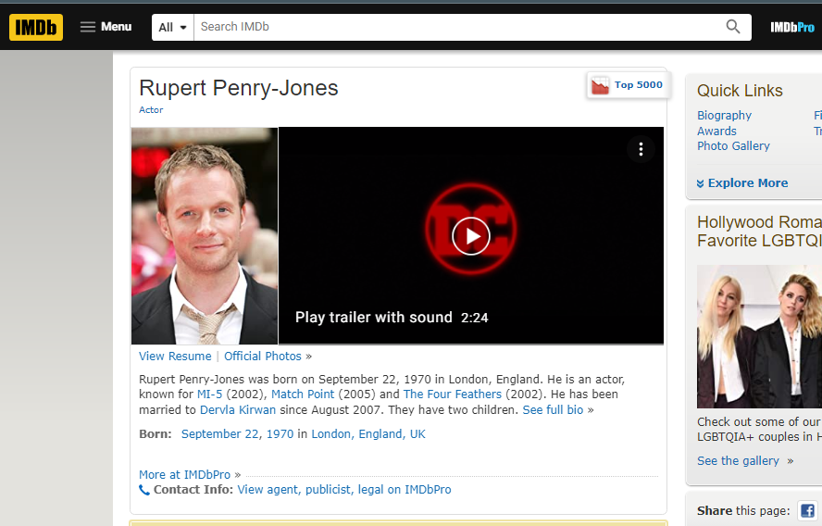
Task: Play the trailer video
Action: point(471,236)
